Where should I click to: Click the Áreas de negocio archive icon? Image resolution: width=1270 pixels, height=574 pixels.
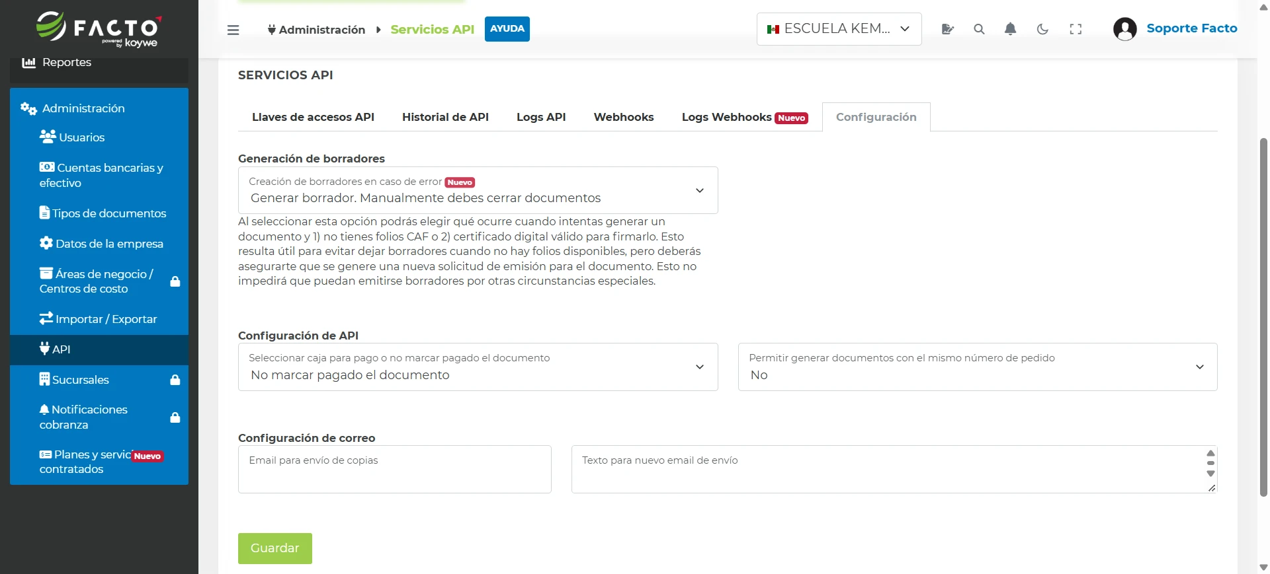pyautogui.click(x=46, y=273)
